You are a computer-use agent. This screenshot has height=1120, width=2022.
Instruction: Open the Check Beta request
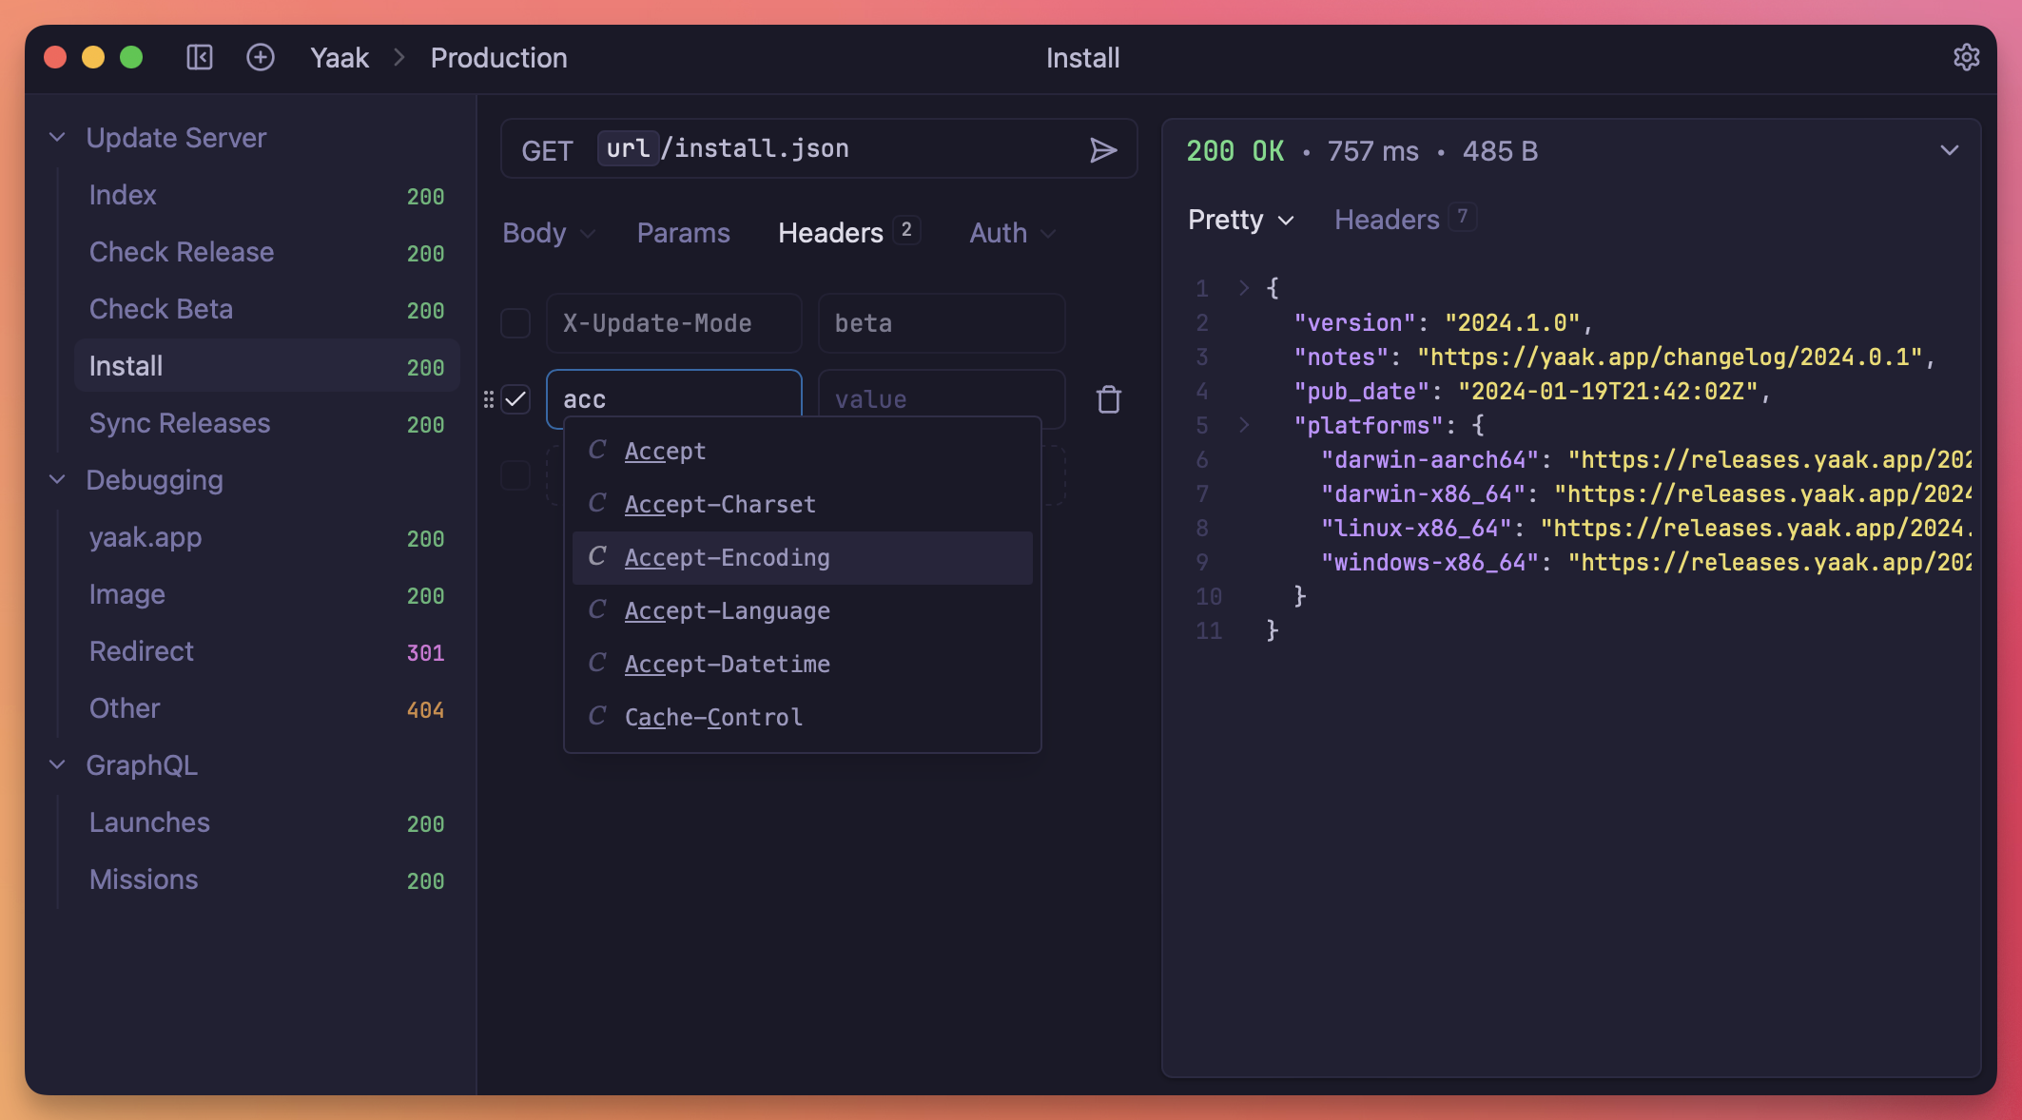161,309
